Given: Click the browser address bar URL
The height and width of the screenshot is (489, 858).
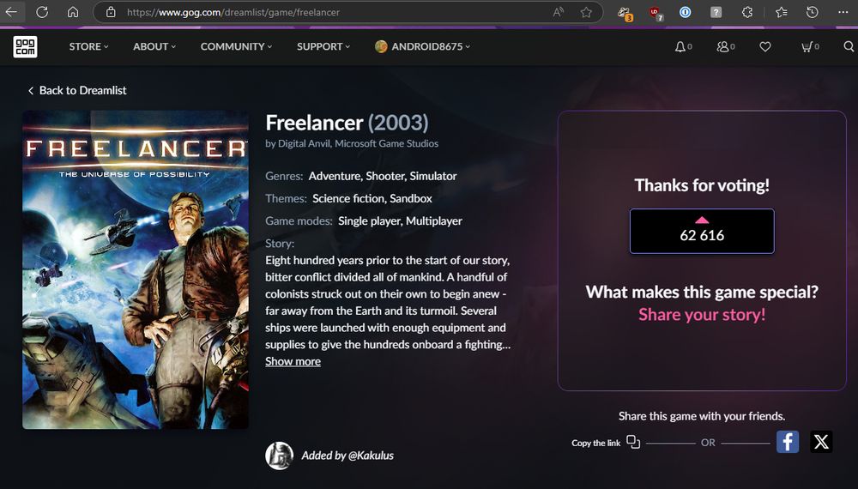Looking at the screenshot, I should click(233, 12).
